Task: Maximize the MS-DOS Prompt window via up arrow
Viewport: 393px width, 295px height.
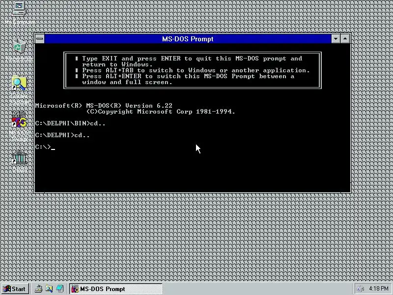Action: click(345, 39)
